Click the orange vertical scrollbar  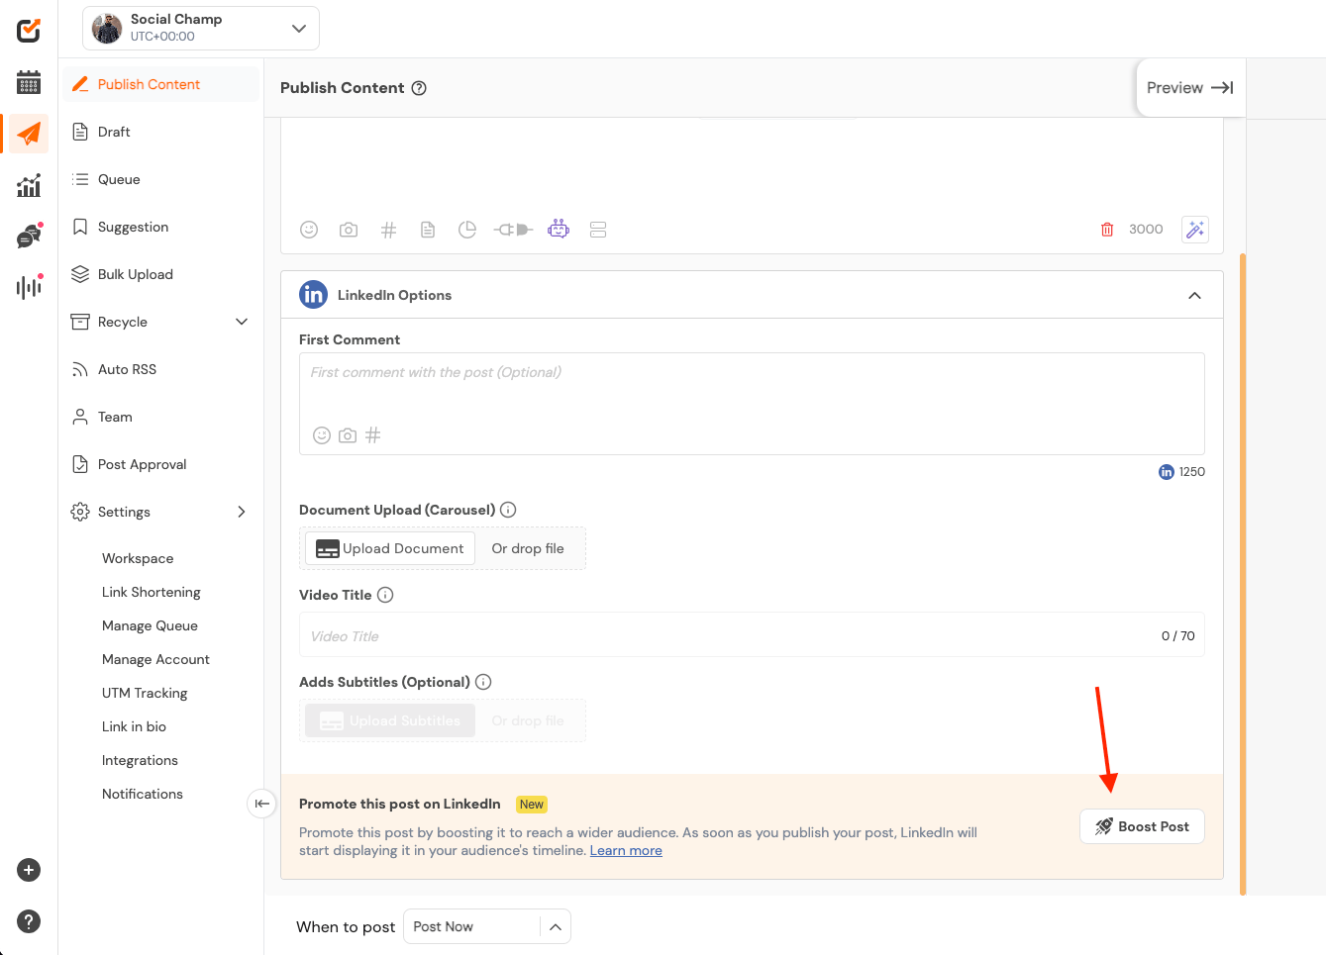(1243, 574)
